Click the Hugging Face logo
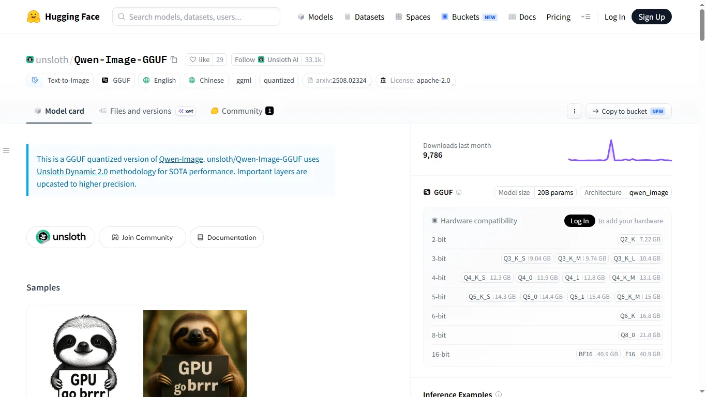Viewport: 706px width, 397px height. [x=63, y=17]
